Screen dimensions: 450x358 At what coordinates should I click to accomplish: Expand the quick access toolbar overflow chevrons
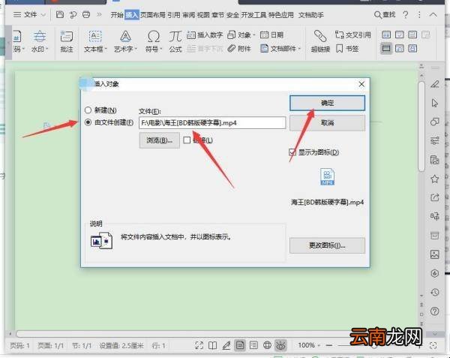tap(99, 14)
